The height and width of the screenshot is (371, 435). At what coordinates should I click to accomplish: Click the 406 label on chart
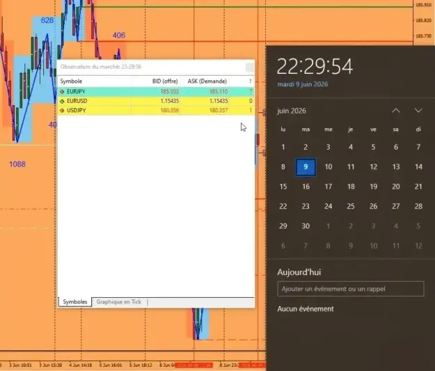point(119,35)
